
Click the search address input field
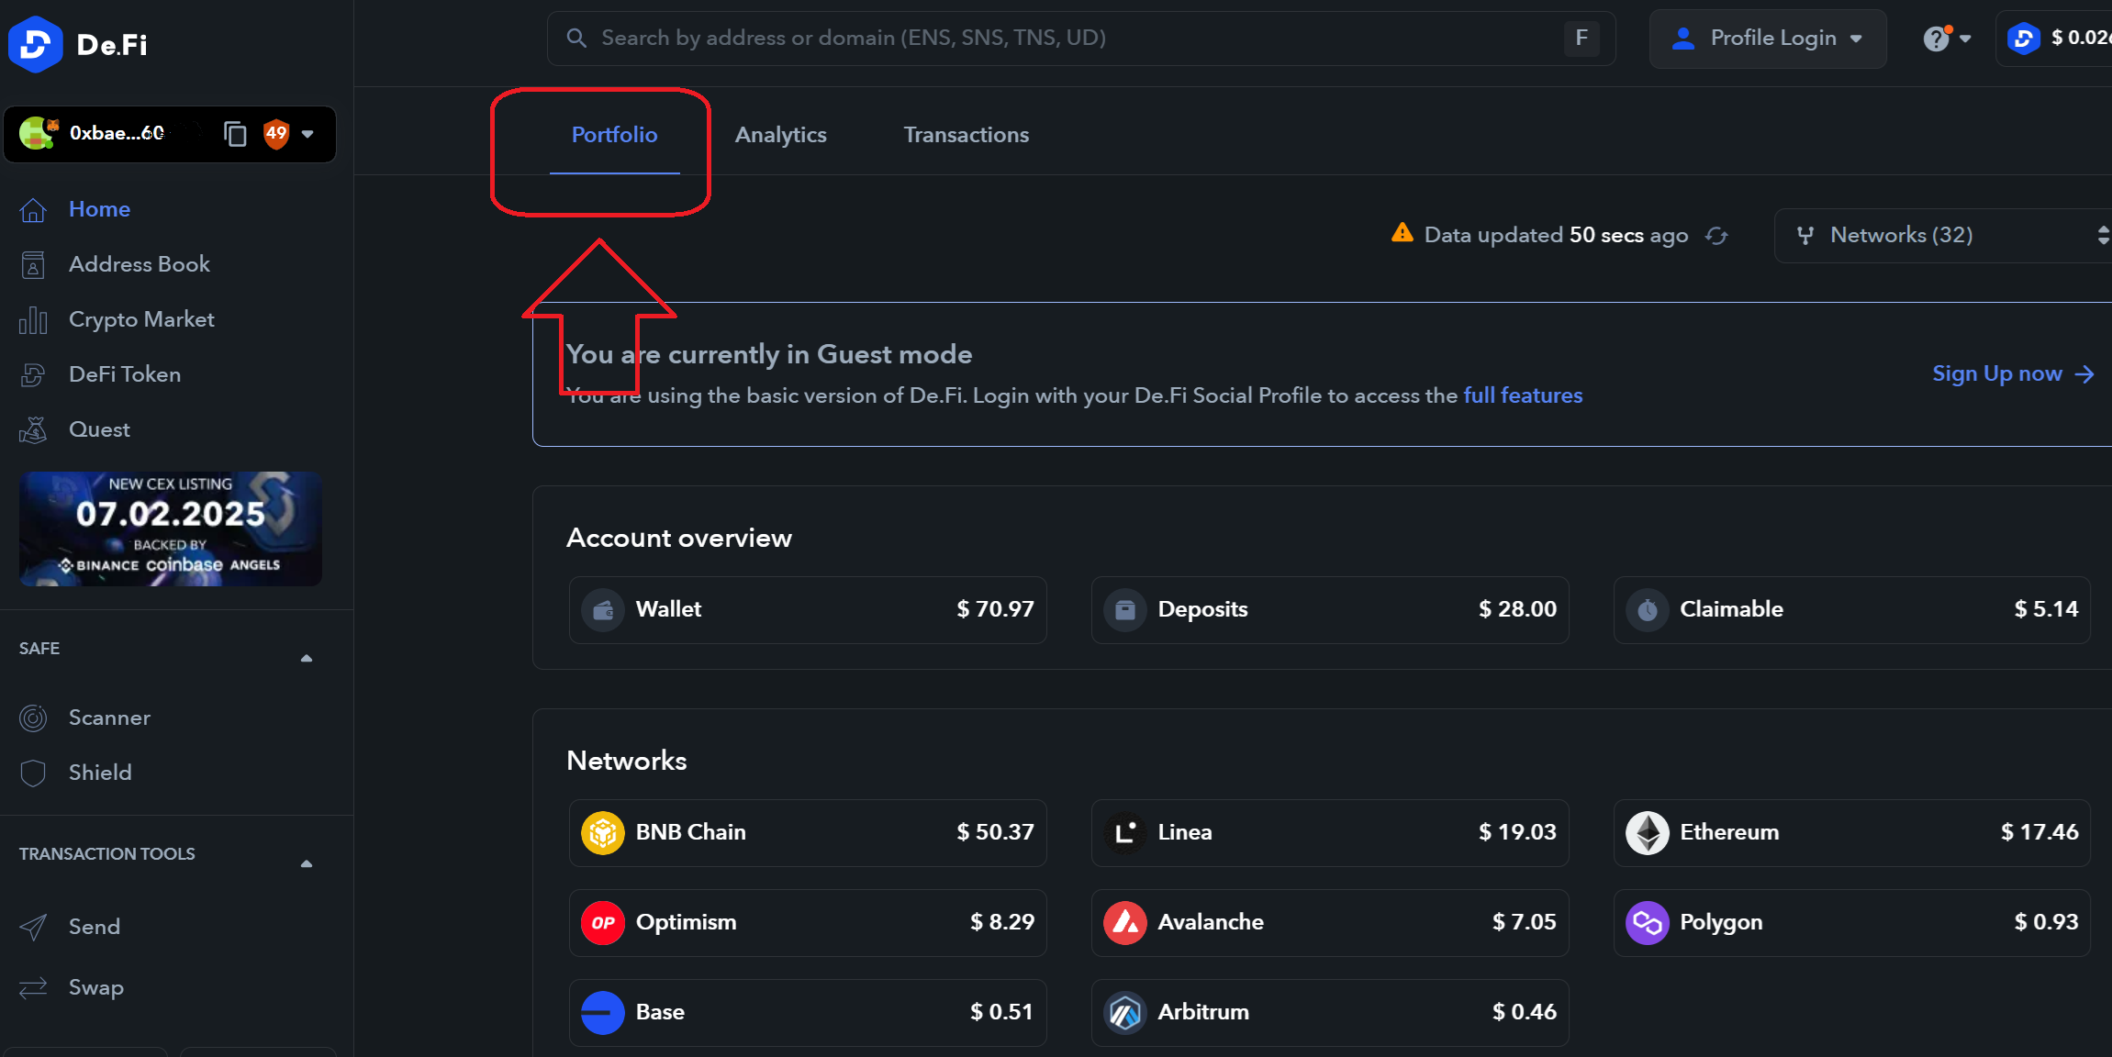coord(1081,39)
